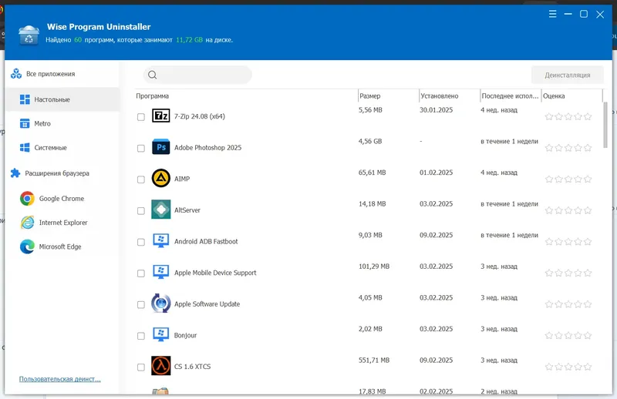
Task: Click the Windows logo beside Системные
Action: (25, 147)
